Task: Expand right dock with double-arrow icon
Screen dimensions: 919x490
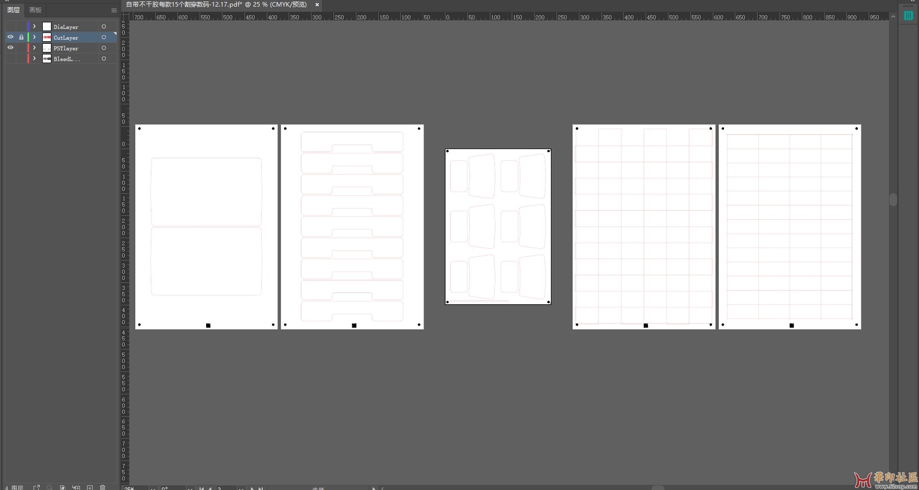Action: (912, 2)
